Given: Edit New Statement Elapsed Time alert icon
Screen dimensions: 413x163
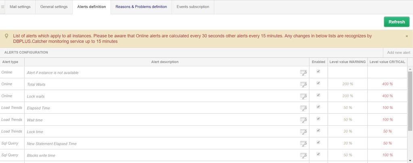Looking at the screenshot, I should click(303, 144).
